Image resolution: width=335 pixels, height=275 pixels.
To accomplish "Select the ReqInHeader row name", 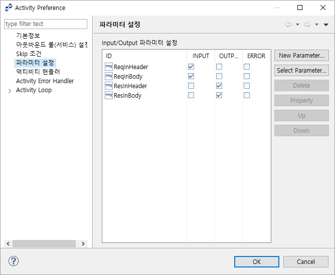I will point(131,67).
